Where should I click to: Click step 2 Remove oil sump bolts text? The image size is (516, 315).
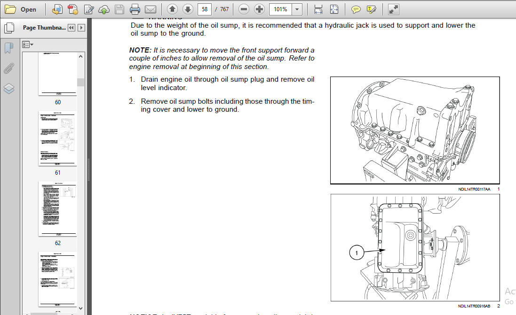pyautogui.click(x=227, y=106)
